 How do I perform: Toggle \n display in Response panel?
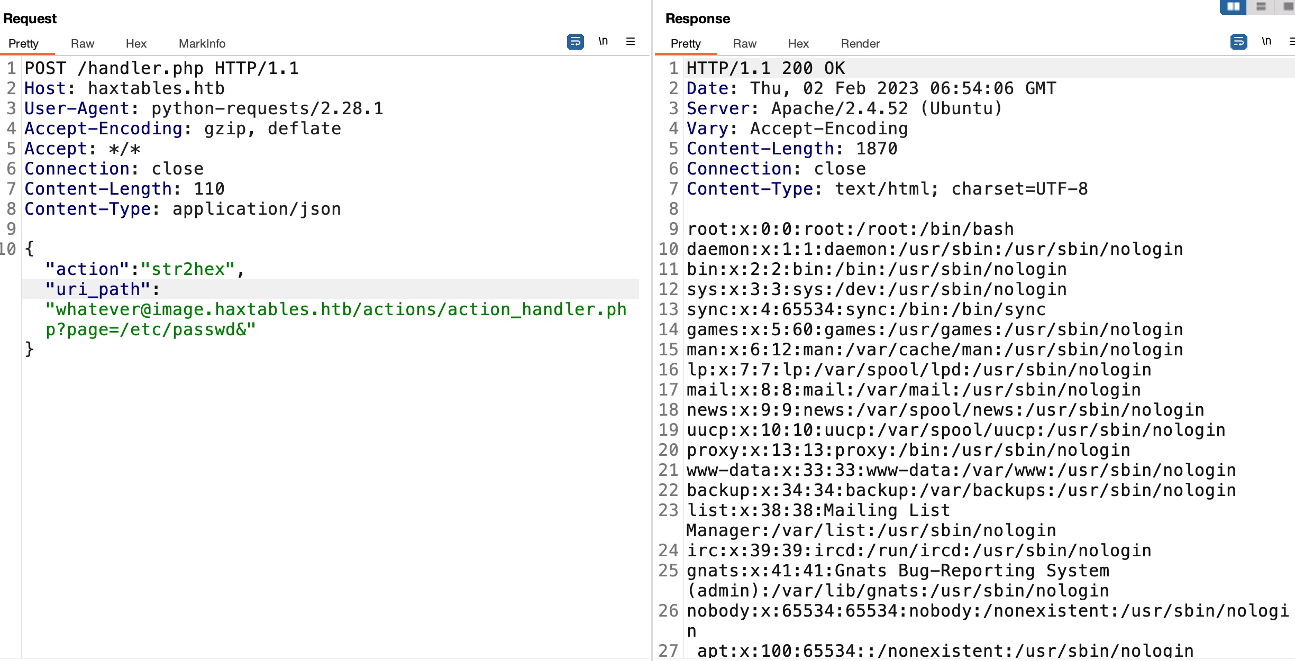[x=1266, y=41]
